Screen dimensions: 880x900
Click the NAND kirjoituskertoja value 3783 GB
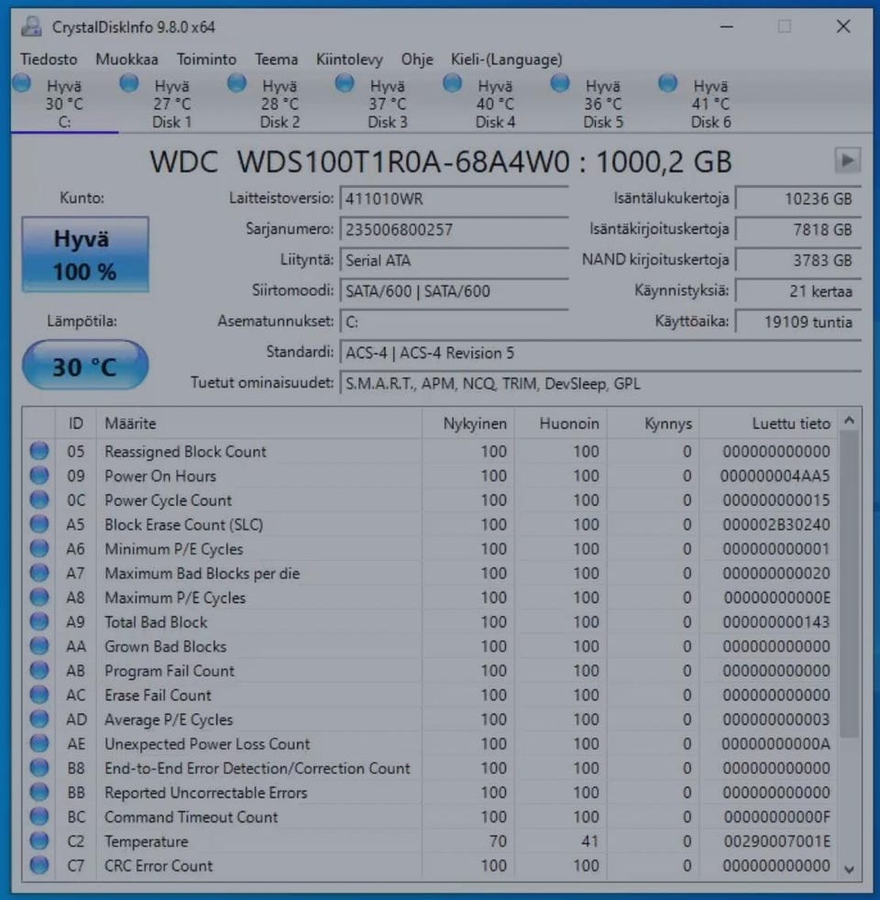tap(797, 260)
